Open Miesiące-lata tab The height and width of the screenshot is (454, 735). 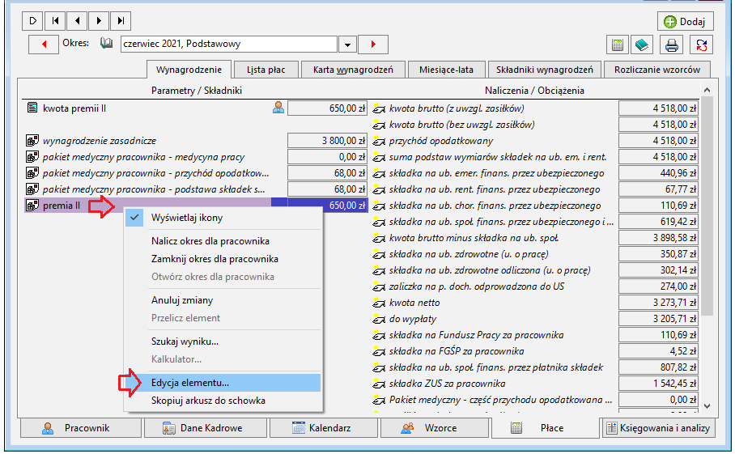click(x=446, y=70)
